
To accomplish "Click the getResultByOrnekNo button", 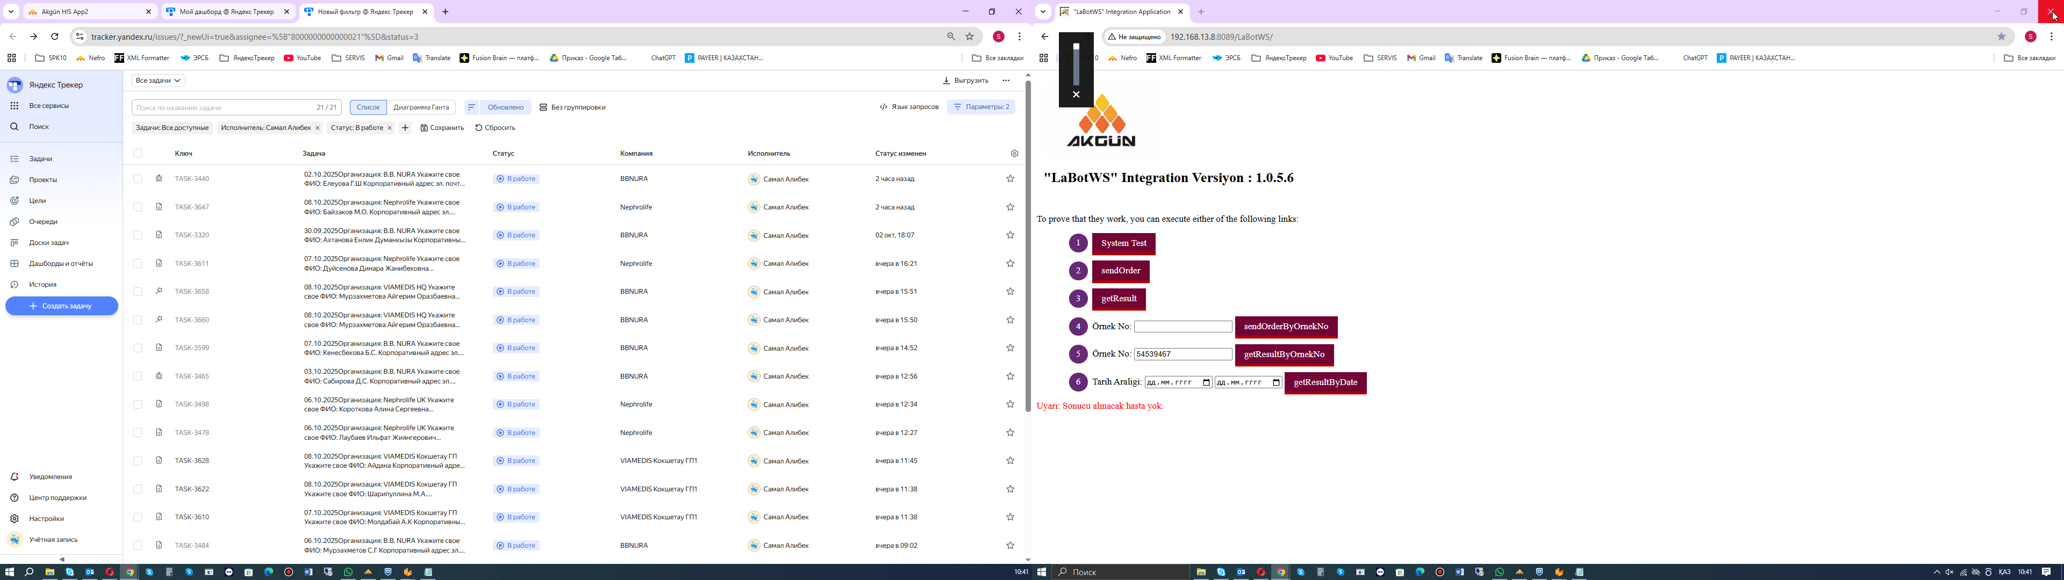I will coord(1284,355).
